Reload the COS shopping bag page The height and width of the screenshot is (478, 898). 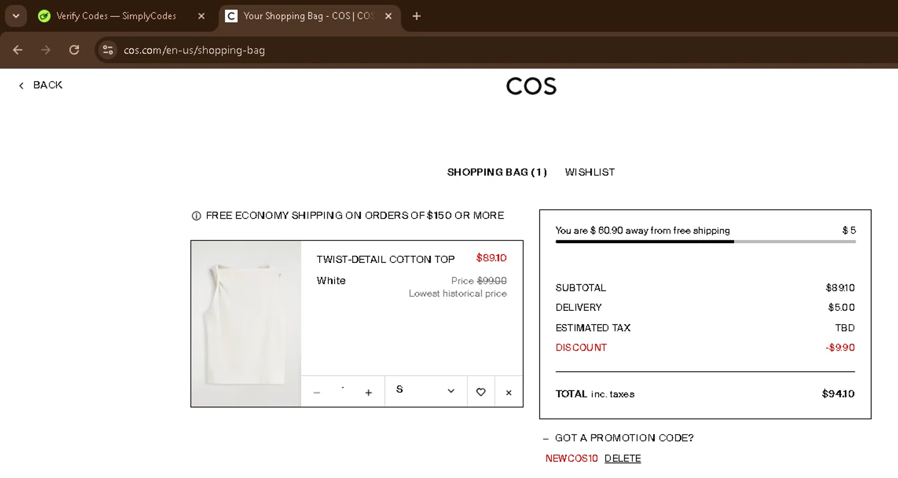tap(74, 50)
